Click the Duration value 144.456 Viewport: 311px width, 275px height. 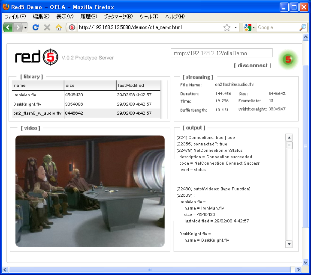click(x=223, y=94)
